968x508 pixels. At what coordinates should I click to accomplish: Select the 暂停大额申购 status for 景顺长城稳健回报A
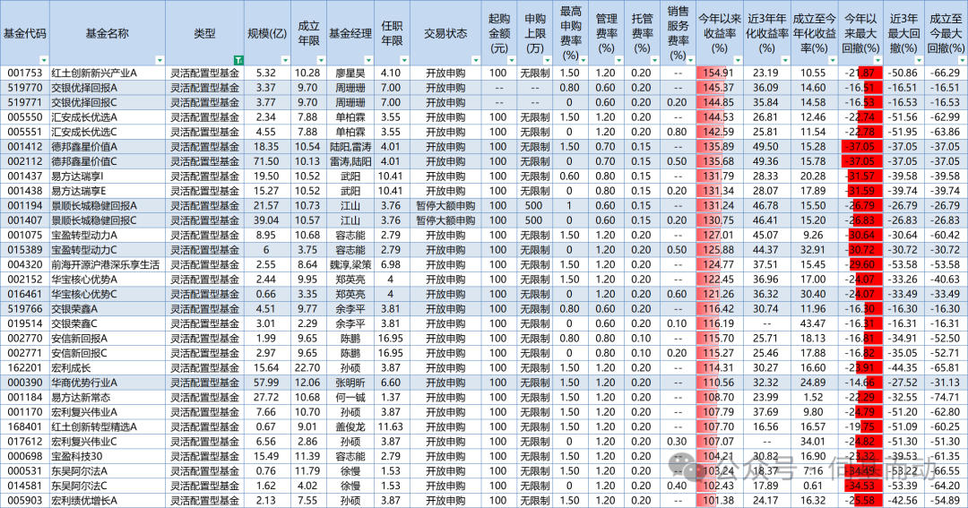pos(445,205)
